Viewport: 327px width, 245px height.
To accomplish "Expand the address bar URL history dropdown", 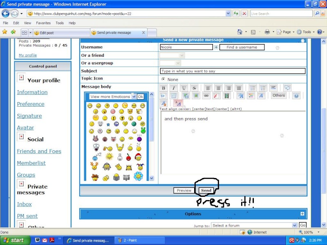I will (x=228, y=14).
